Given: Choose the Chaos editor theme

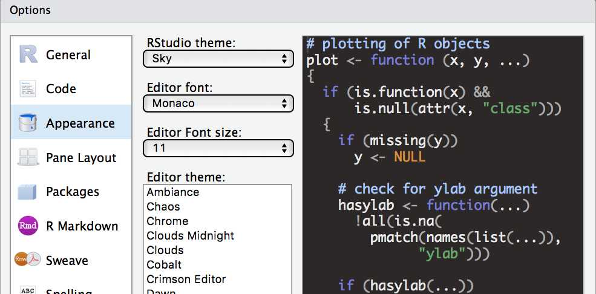Looking at the screenshot, I should (x=163, y=207).
